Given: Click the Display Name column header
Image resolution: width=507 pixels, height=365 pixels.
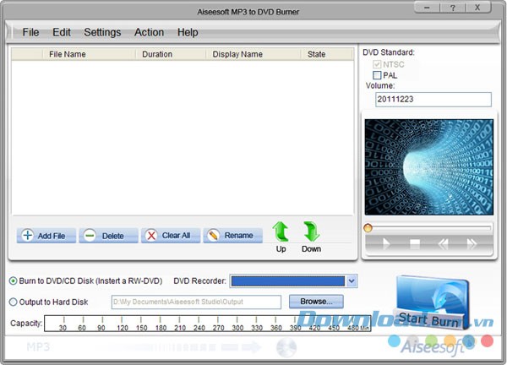Looking at the screenshot, I should click(x=237, y=54).
